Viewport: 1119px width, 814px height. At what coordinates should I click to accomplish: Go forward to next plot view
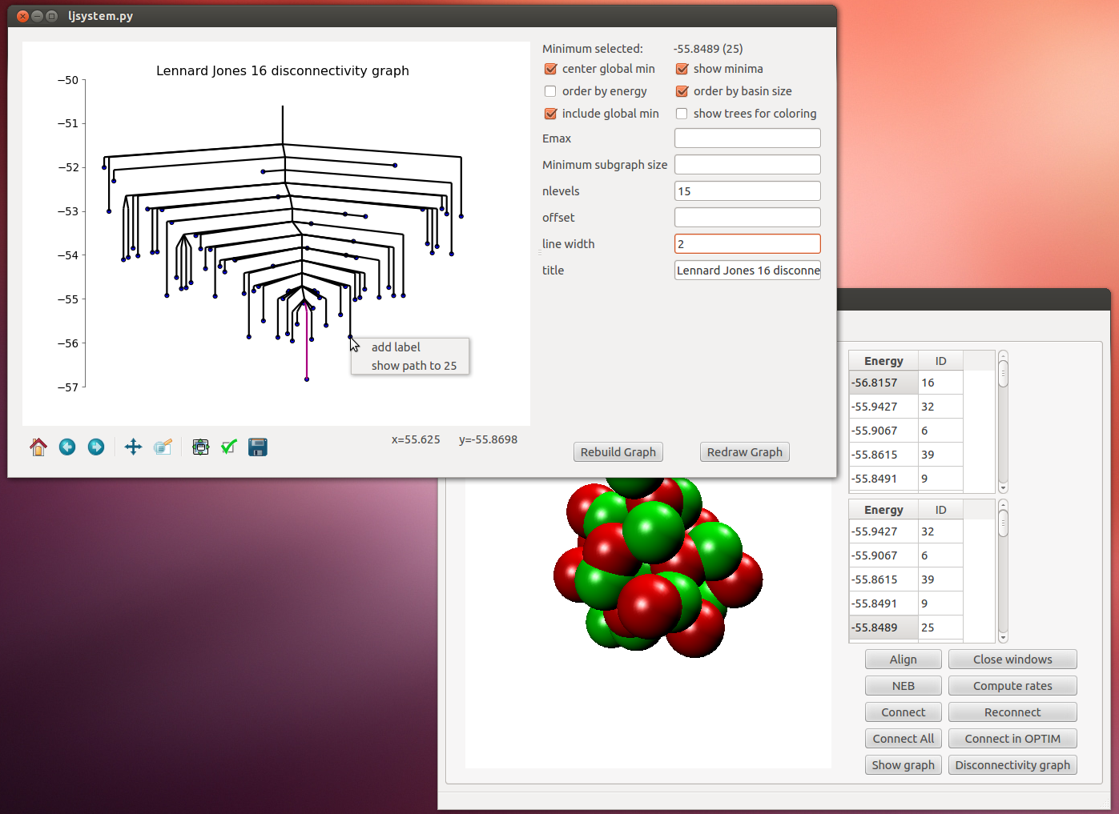(96, 447)
